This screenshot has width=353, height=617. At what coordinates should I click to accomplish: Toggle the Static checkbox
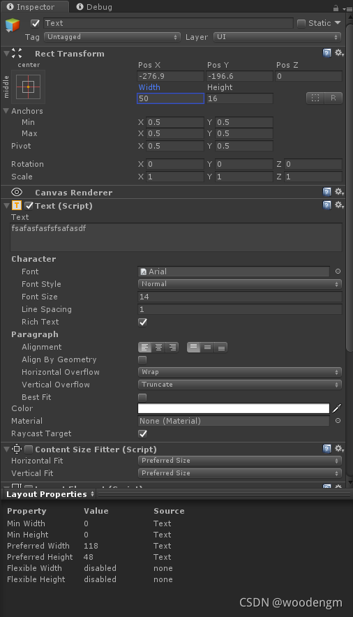(301, 23)
